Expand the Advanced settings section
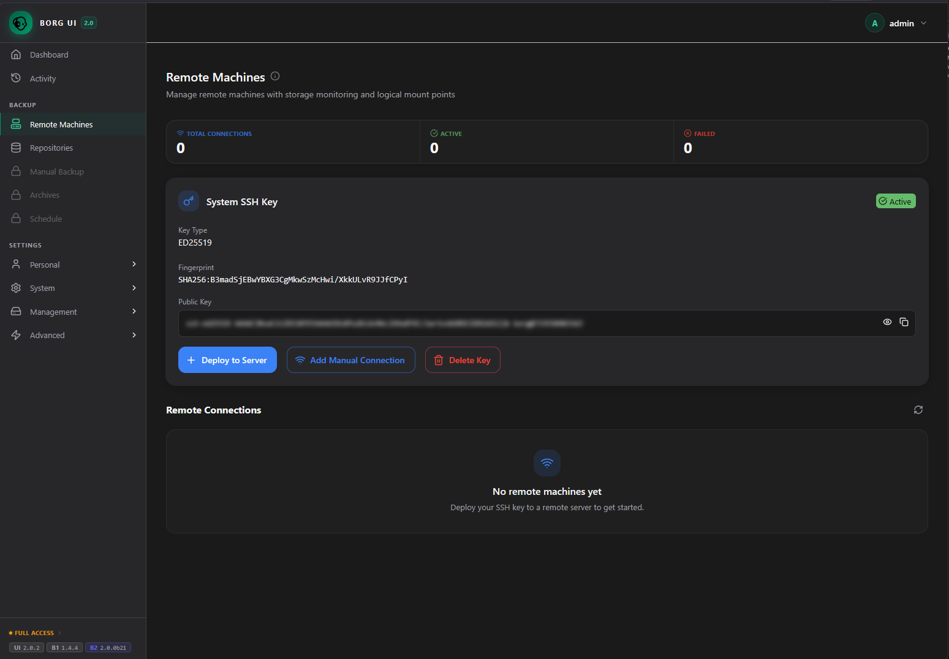 click(x=73, y=335)
